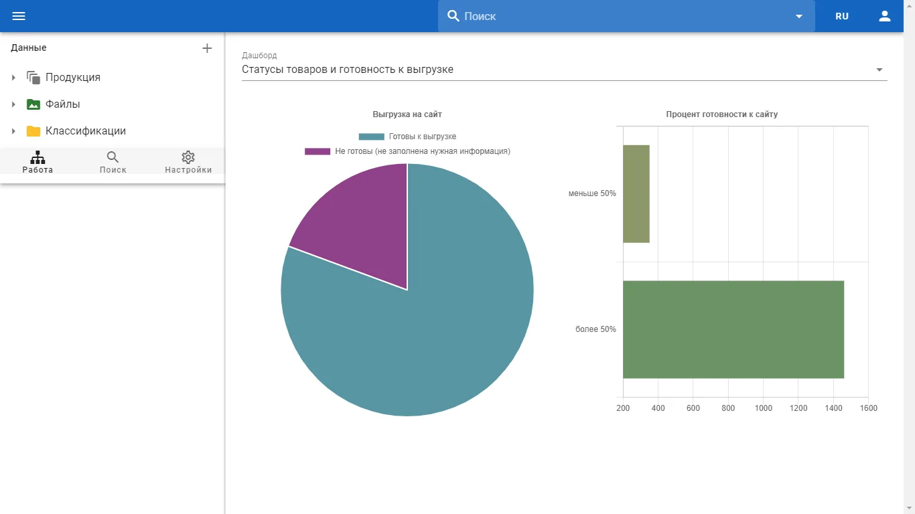Expand the Файлы tree node arrow
The image size is (915, 514).
coord(13,104)
